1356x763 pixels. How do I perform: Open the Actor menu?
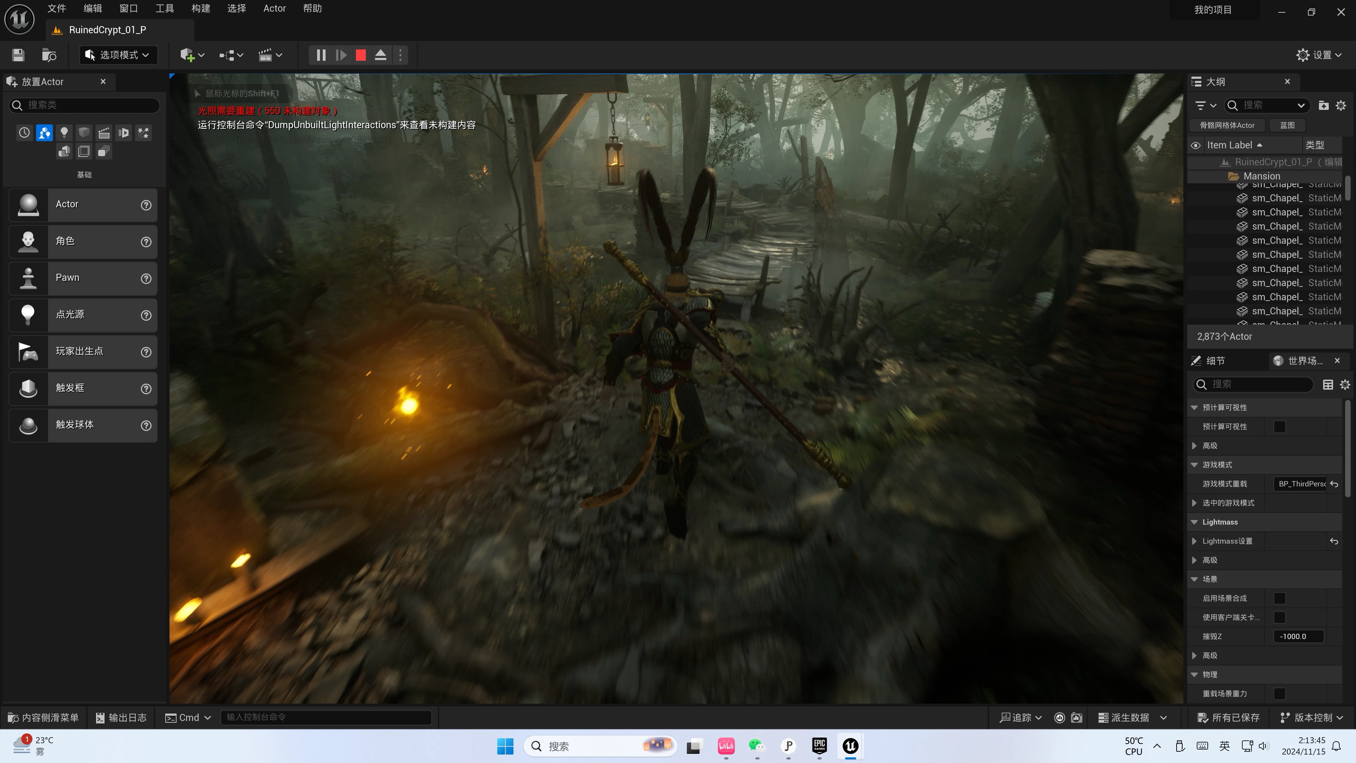pyautogui.click(x=274, y=8)
